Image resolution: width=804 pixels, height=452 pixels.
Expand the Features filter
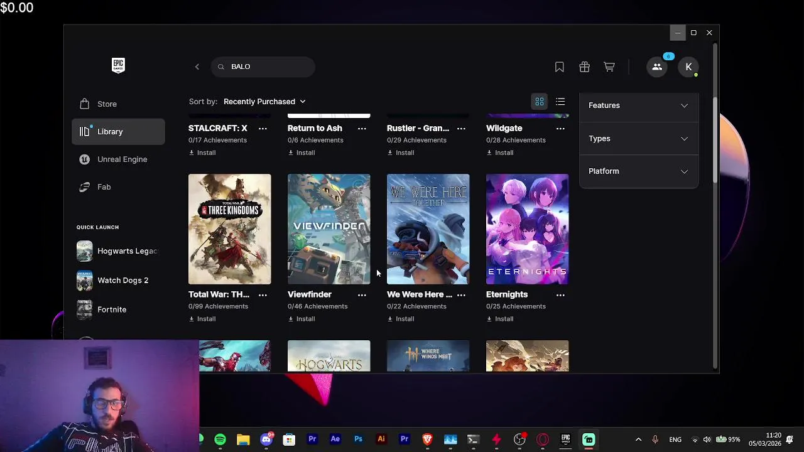click(x=638, y=105)
